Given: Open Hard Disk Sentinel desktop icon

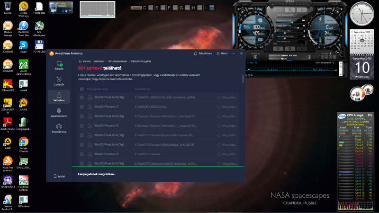Looking at the screenshot, I should tap(23, 183).
